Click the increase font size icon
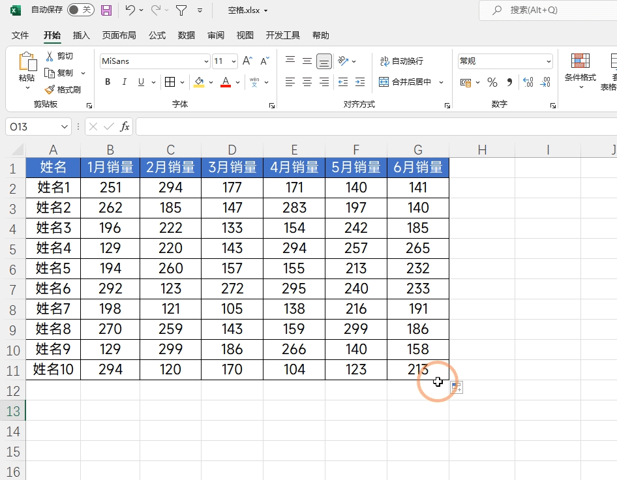 (x=247, y=61)
